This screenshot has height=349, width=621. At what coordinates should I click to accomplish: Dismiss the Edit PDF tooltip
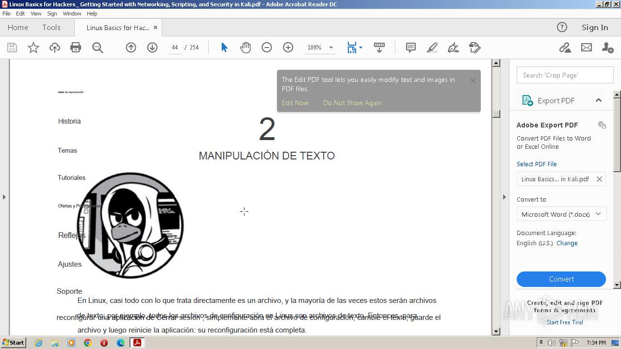(x=473, y=81)
